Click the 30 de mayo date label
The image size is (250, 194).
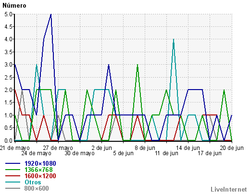click(80, 153)
